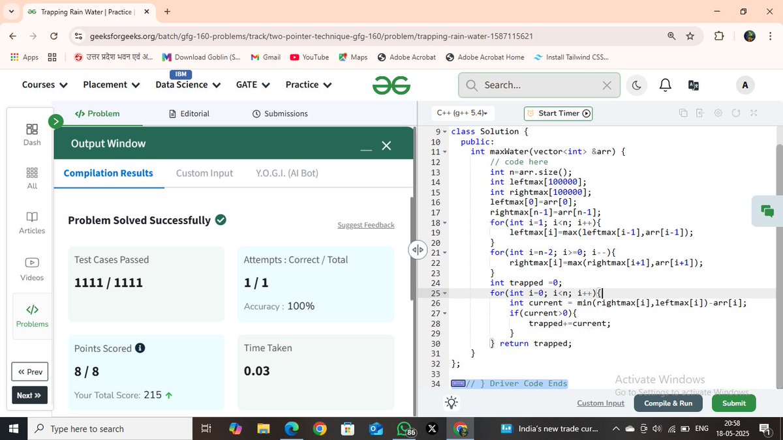Viewport: 783px width, 440px height.
Task: Reload the page in the browser
Action: (x=54, y=36)
